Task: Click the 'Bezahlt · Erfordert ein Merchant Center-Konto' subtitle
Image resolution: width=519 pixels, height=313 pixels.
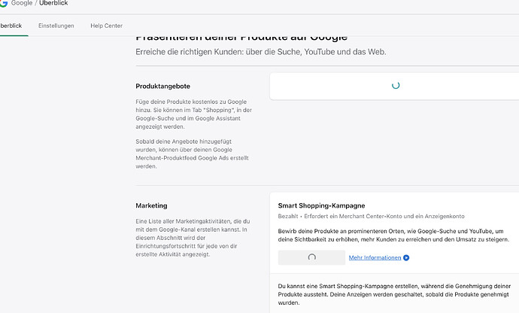Action: [371, 216]
